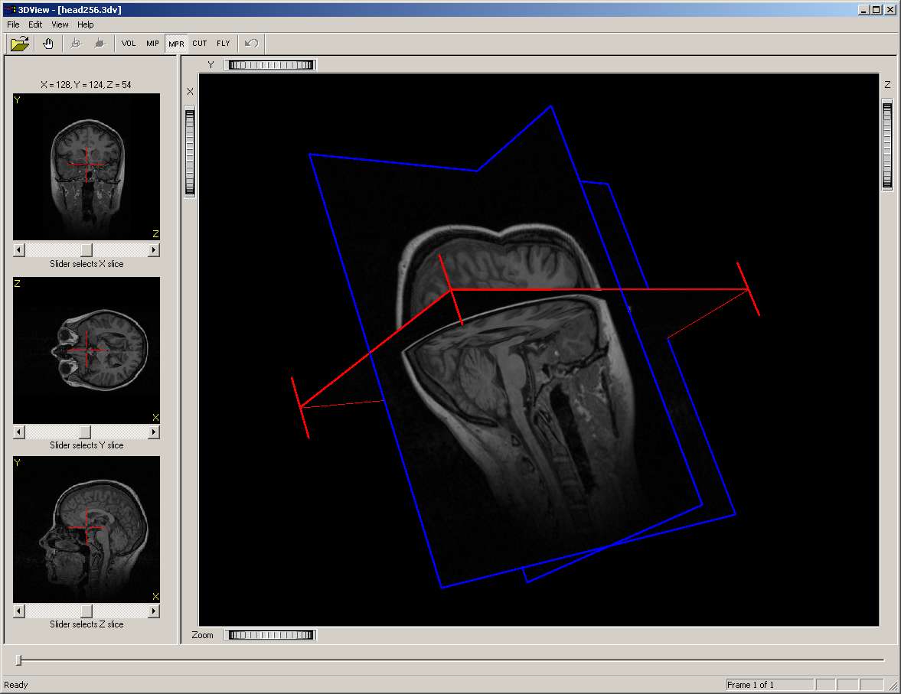Click the Y rotation thumbwheel at top
This screenshot has width=901, height=694.
point(270,65)
